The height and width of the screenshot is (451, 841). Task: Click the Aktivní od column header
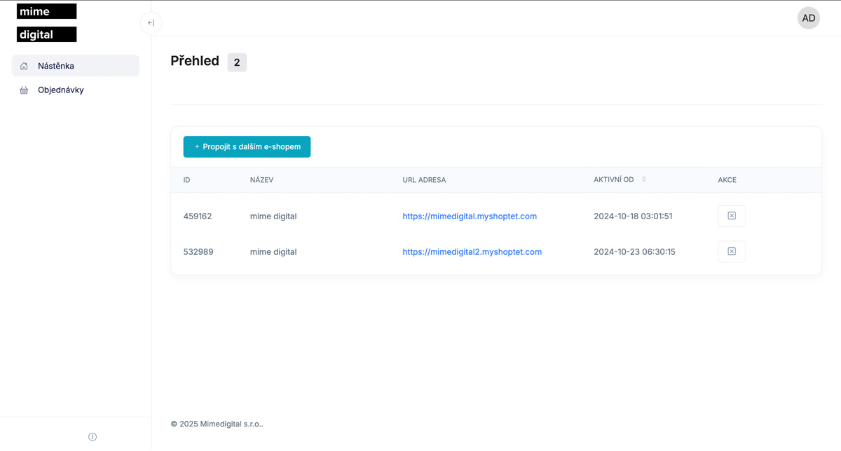[613, 180]
